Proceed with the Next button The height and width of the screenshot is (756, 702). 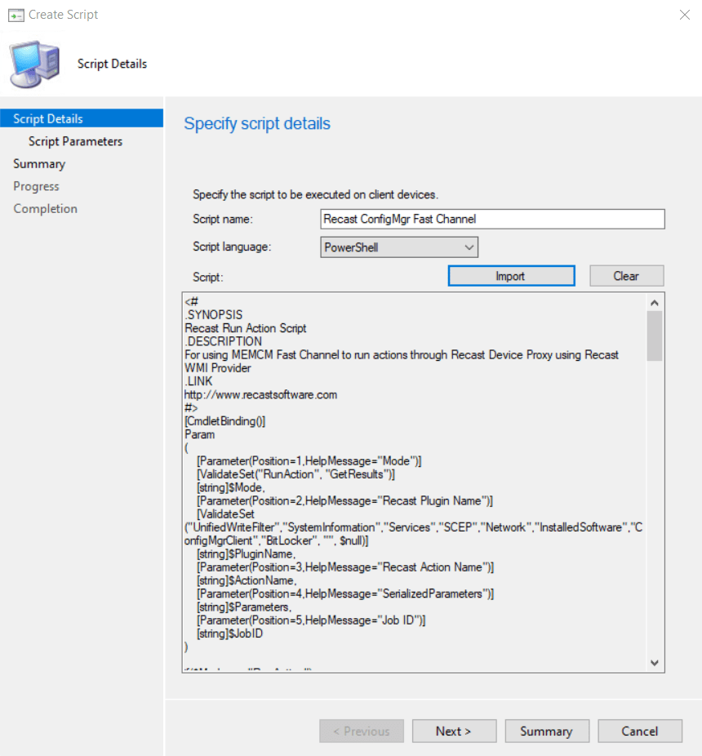[x=453, y=732]
